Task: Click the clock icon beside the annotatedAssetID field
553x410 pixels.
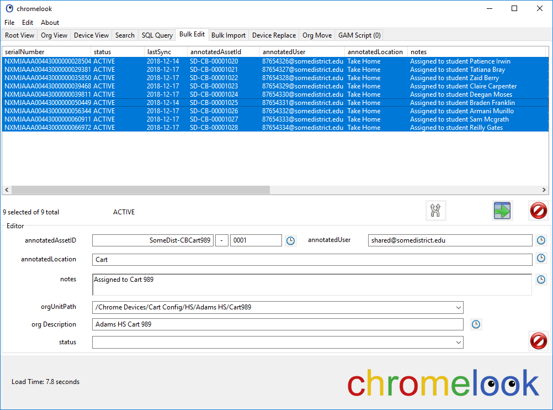Action: click(290, 241)
